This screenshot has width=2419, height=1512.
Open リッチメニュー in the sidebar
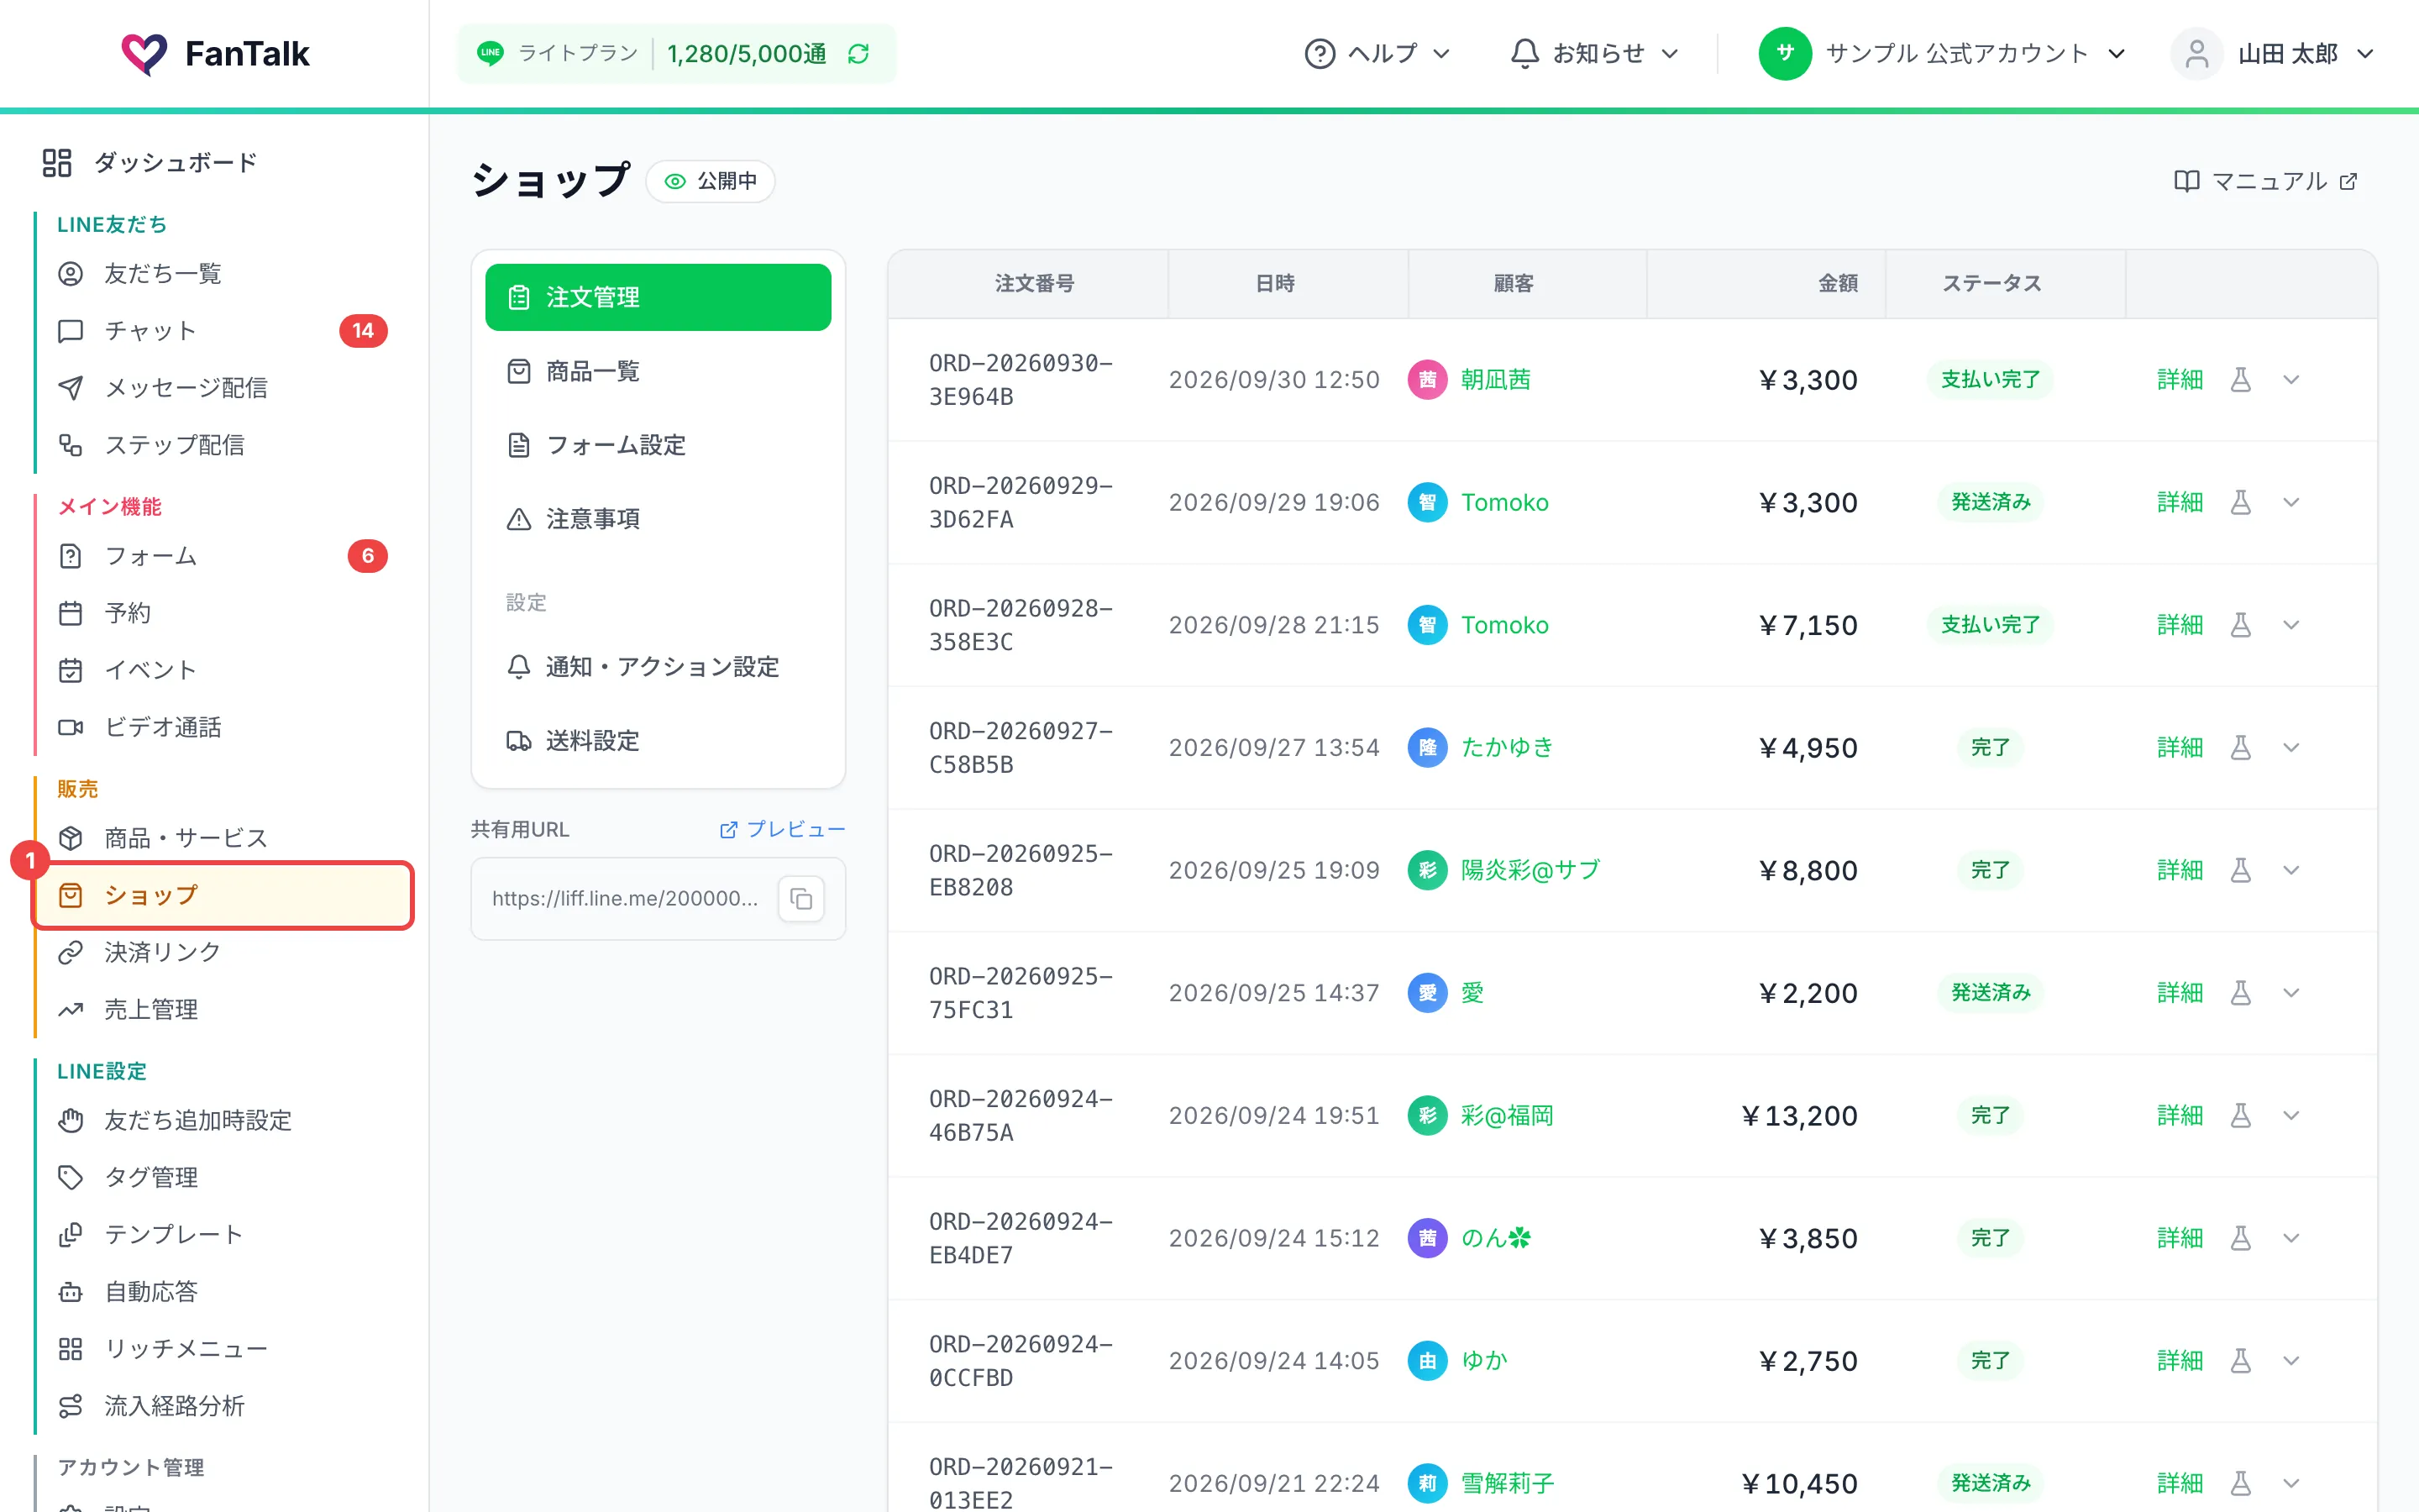pos(222,1350)
